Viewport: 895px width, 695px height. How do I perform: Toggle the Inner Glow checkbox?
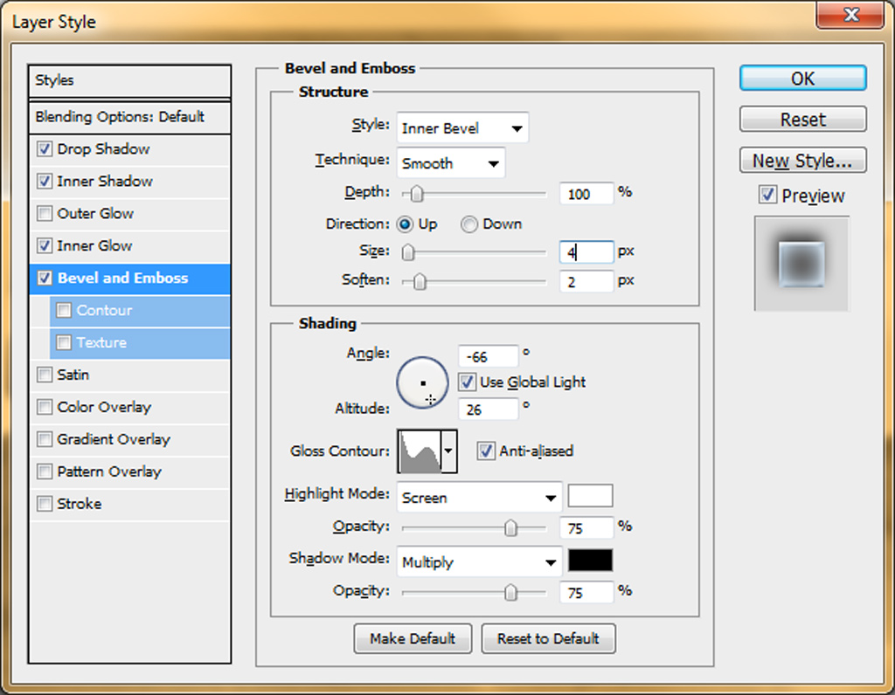(x=45, y=245)
